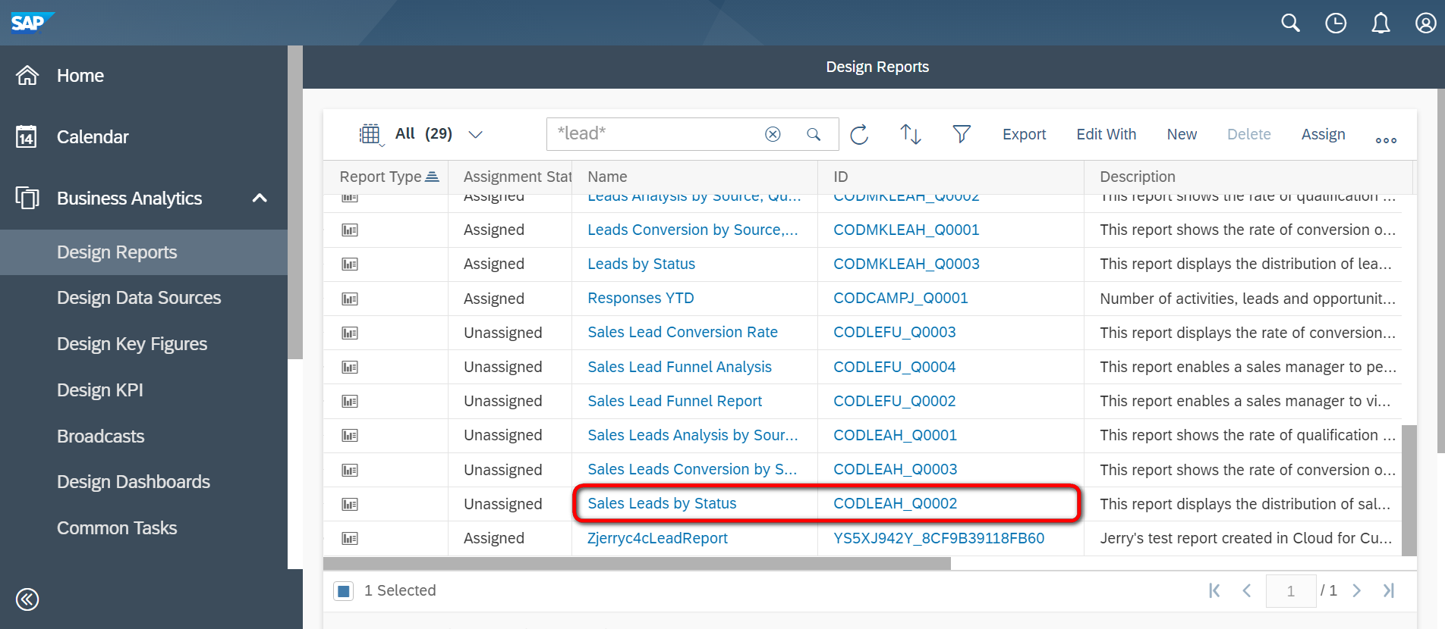Open Design KPI

click(100, 390)
